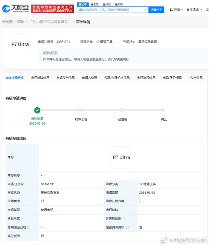209x246 pixels.
Task: Open 广东小鹏汽车科技有限公司 breadcrumb link
Action: pos(50,22)
